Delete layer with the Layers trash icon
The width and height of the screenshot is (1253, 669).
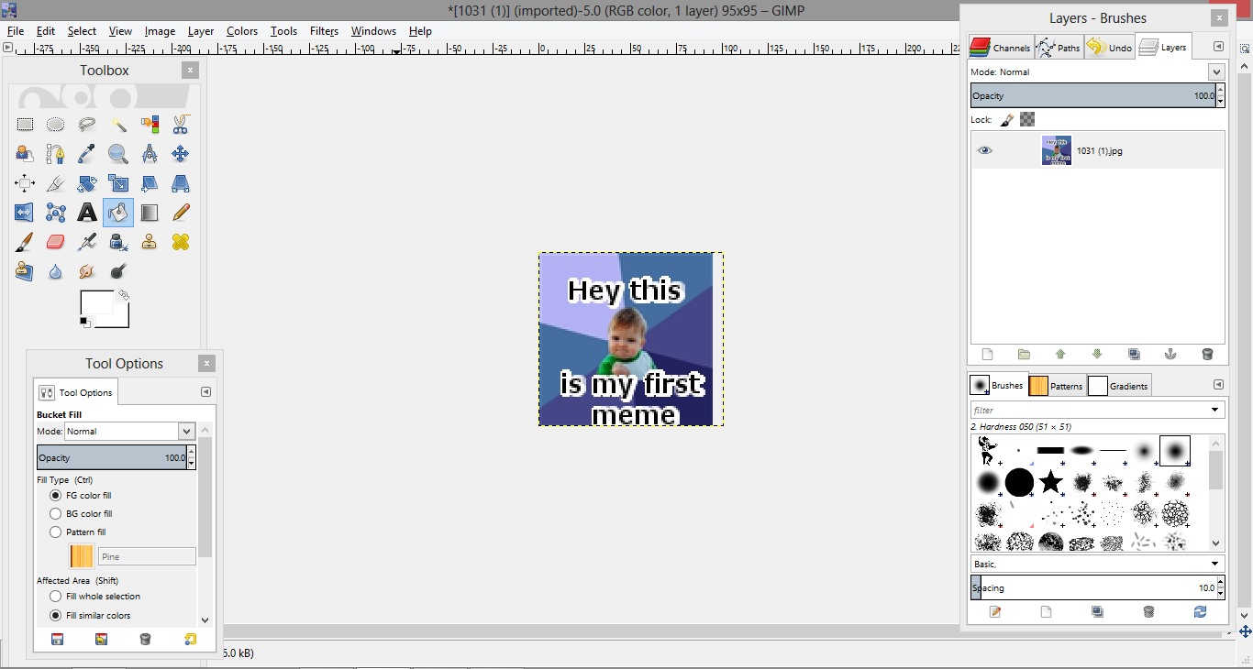[1207, 355]
